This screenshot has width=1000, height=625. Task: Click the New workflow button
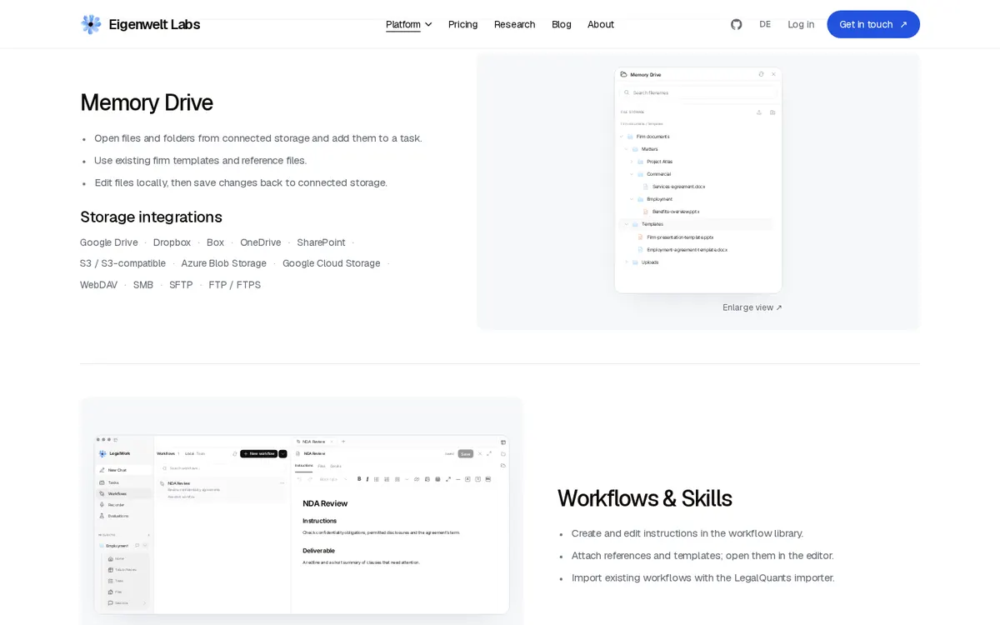(258, 453)
